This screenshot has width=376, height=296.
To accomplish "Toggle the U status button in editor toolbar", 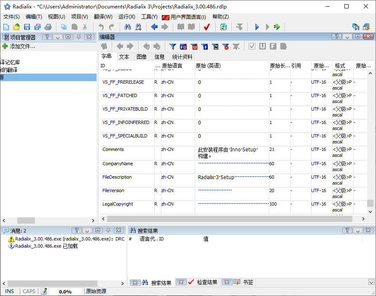I will coord(262,47).
